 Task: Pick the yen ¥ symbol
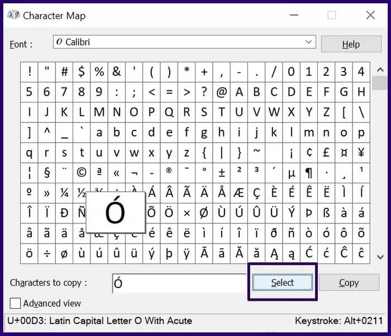pos(361,153)
